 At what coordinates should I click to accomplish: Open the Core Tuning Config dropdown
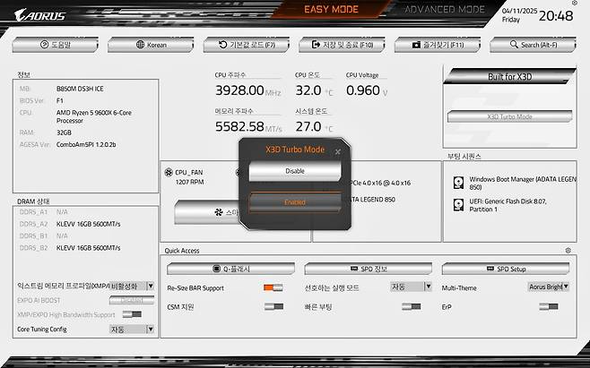click(131, 329)
